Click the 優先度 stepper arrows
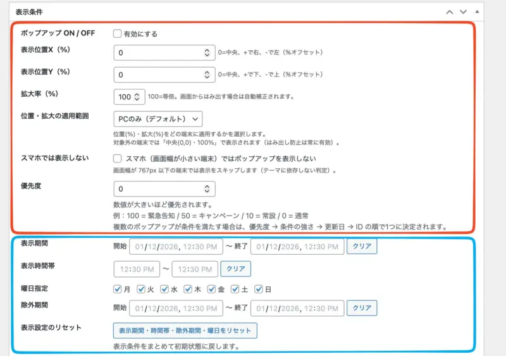The height and width of the screenshot is (356, 506). pos(207,189)
